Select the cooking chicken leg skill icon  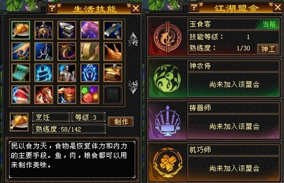(21, 30)
